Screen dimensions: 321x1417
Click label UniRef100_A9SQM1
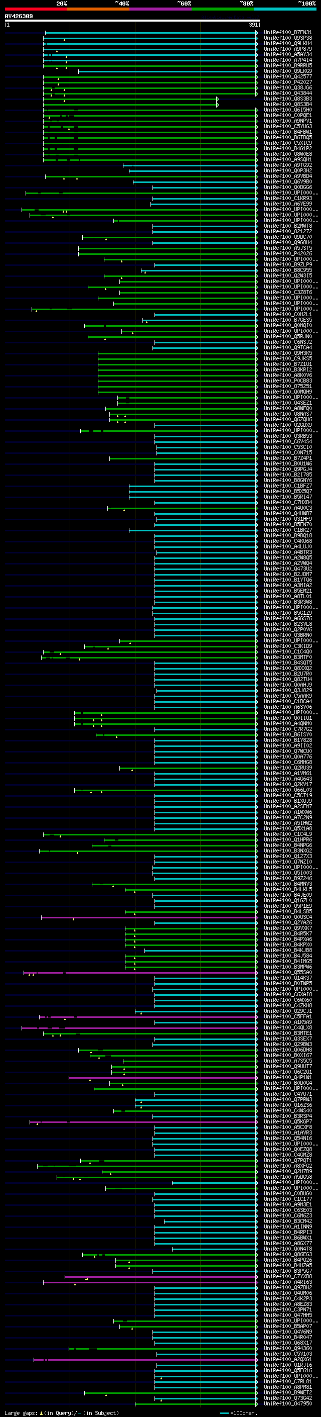(288, 159)
